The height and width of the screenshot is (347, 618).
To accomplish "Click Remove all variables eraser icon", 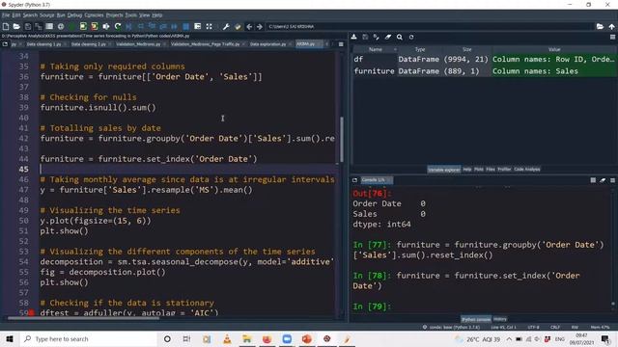I will [388, 37].
